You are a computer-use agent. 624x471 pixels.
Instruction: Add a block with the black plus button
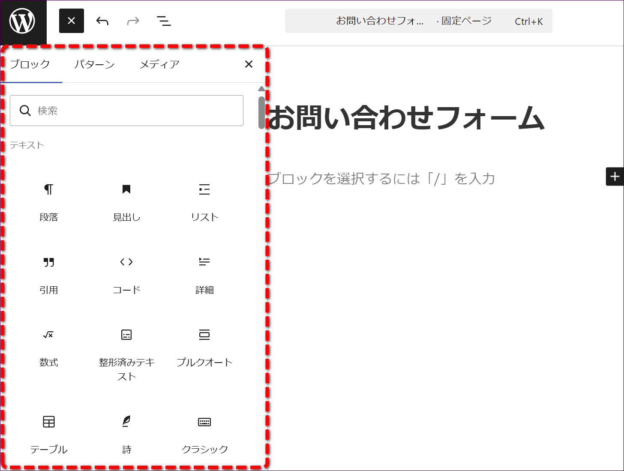[x=615, y=176]
